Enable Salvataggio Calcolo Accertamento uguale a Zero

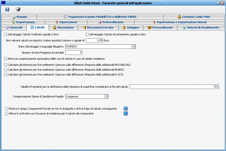[87, 34]
